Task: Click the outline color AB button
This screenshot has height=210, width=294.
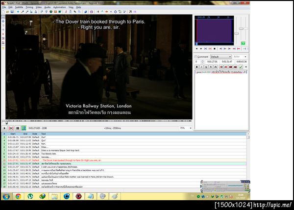Action: pyautogui.click(x=230, y=67)
